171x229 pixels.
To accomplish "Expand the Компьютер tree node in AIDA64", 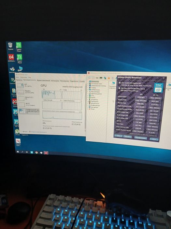I will [x=88, y=81].
